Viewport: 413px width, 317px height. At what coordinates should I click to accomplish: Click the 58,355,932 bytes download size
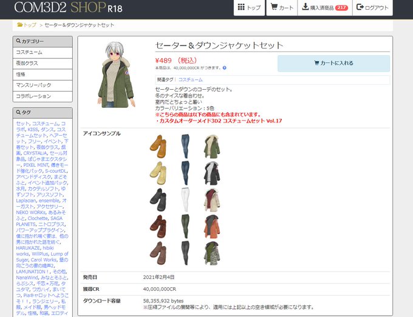point(163,301)
